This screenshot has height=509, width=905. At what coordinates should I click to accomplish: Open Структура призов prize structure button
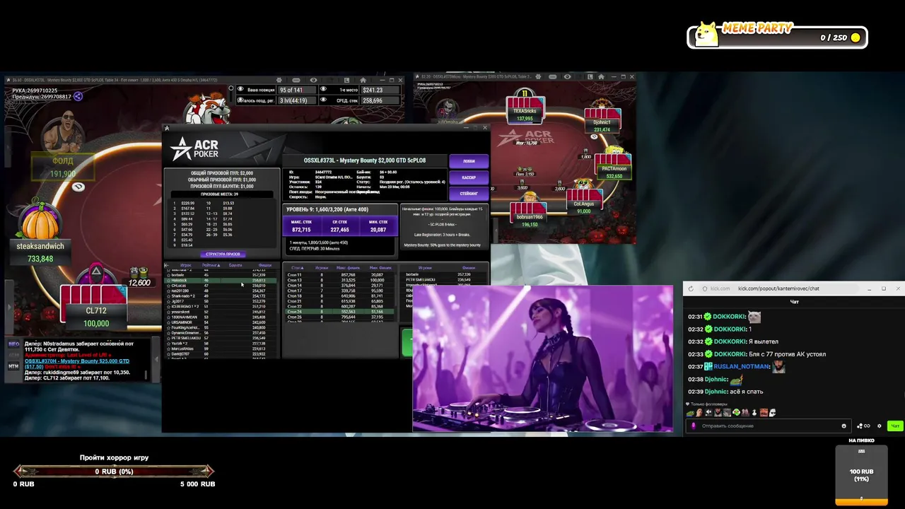[223, 255]
